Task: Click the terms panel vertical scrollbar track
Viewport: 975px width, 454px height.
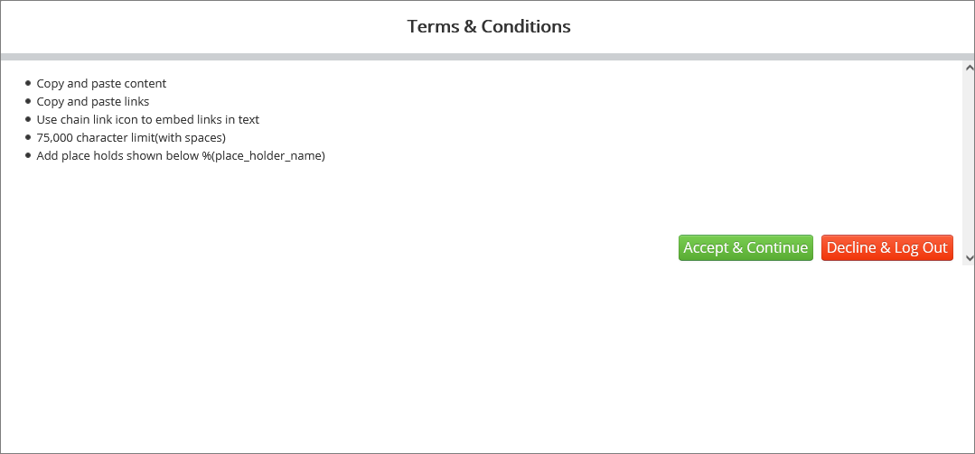Action: pyautogui.click(x=969, y=162)
